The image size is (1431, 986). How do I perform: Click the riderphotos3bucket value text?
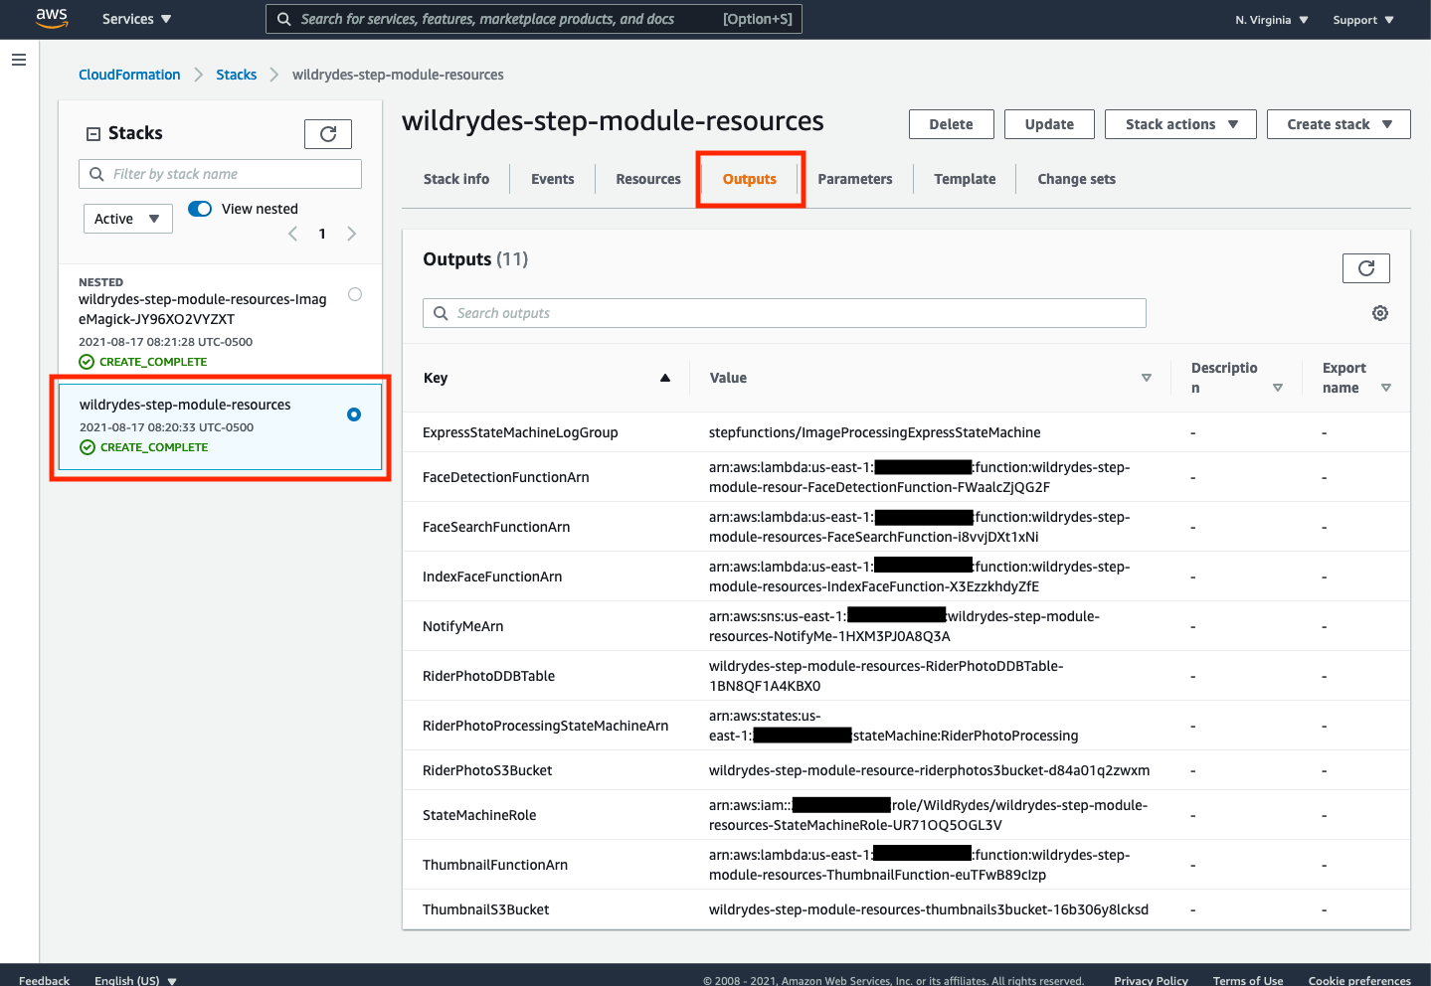[x=930, y=770]
